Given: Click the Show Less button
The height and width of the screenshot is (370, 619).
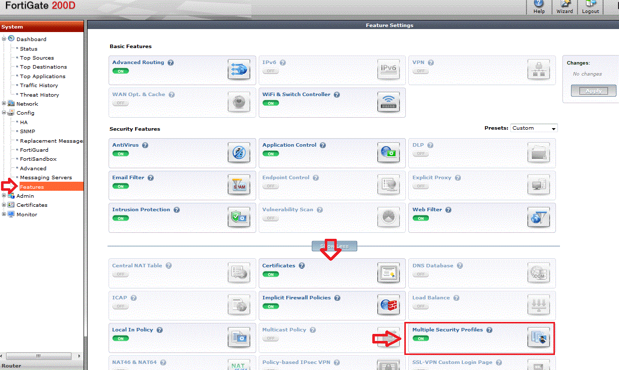Looking at the screenshot, I should tap(334, 246).
